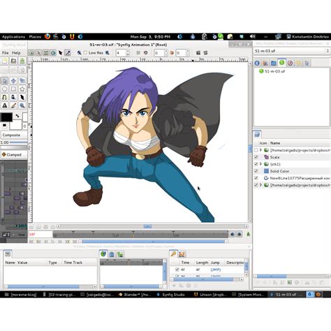
Task: Select the Smooth Move tool
Action: click(13, 81)
